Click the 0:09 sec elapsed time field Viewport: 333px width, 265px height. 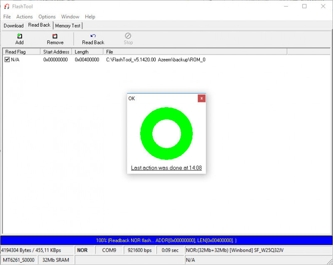170,250
